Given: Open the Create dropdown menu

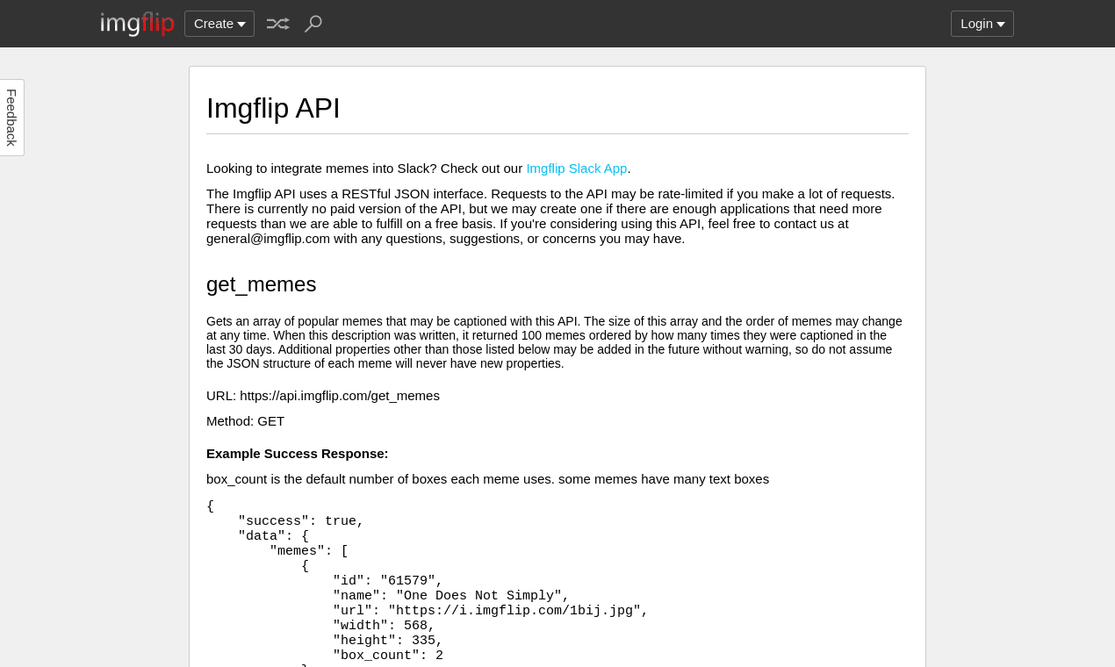Looking at the screenshot, I should (x=219, y=24).
